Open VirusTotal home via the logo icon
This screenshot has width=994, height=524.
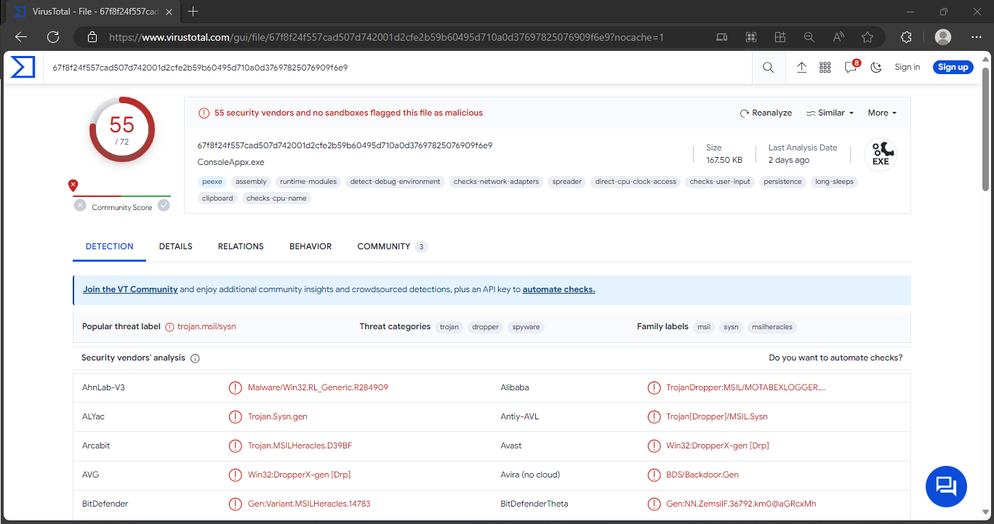[22, 67]
